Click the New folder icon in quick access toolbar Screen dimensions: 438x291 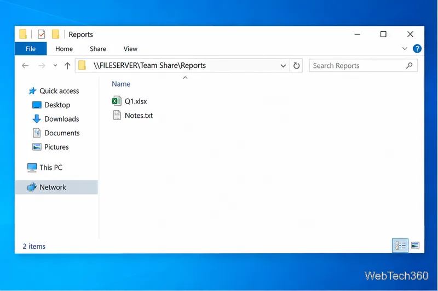[x=56, y=35]
